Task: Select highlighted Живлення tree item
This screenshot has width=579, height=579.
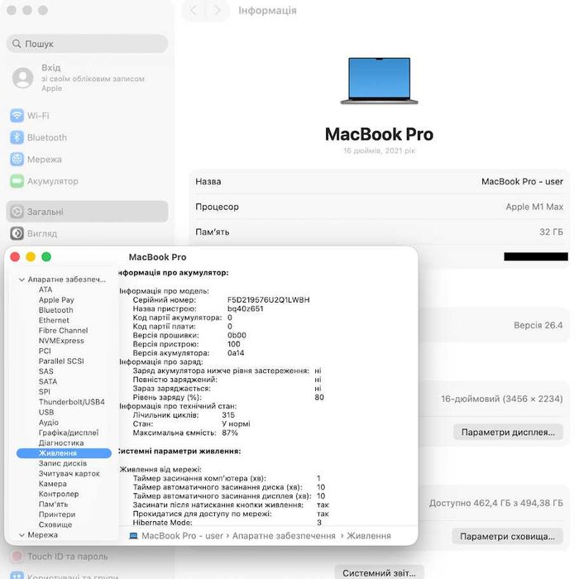Action: 64,453
